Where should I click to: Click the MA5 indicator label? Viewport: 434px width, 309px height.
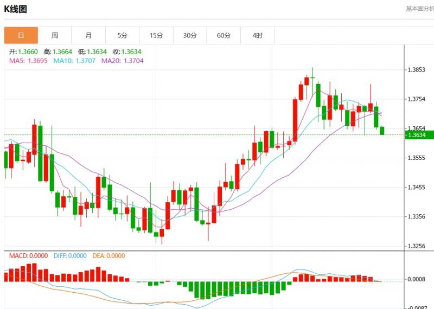click(28, 61)
